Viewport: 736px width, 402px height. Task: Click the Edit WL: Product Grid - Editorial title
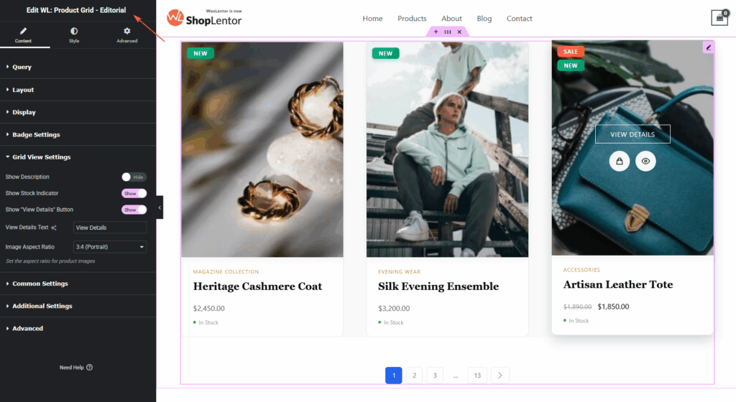76,10
